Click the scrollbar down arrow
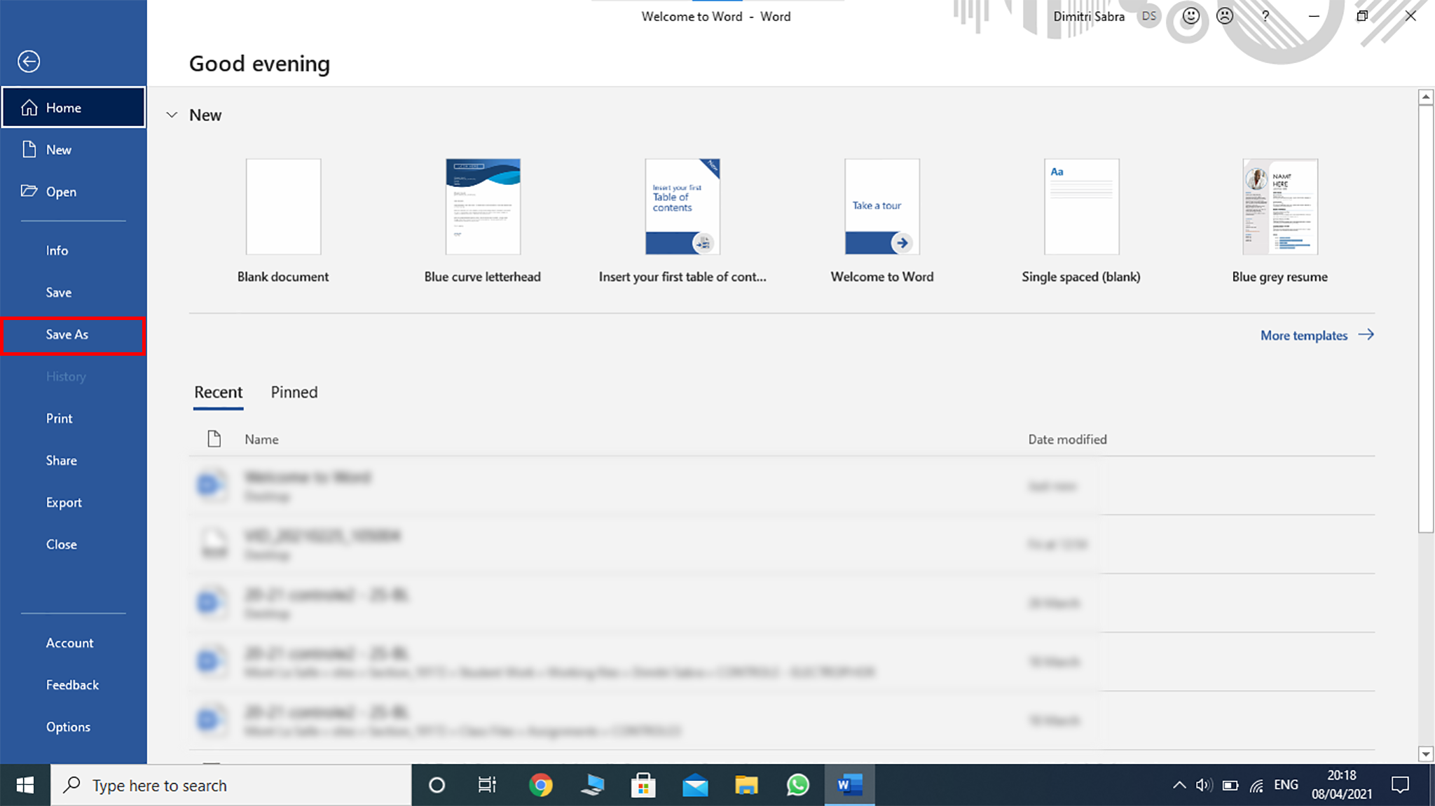Viewport: 1435px width, 806px height. pyautogui.click(x=1426, y=753)
